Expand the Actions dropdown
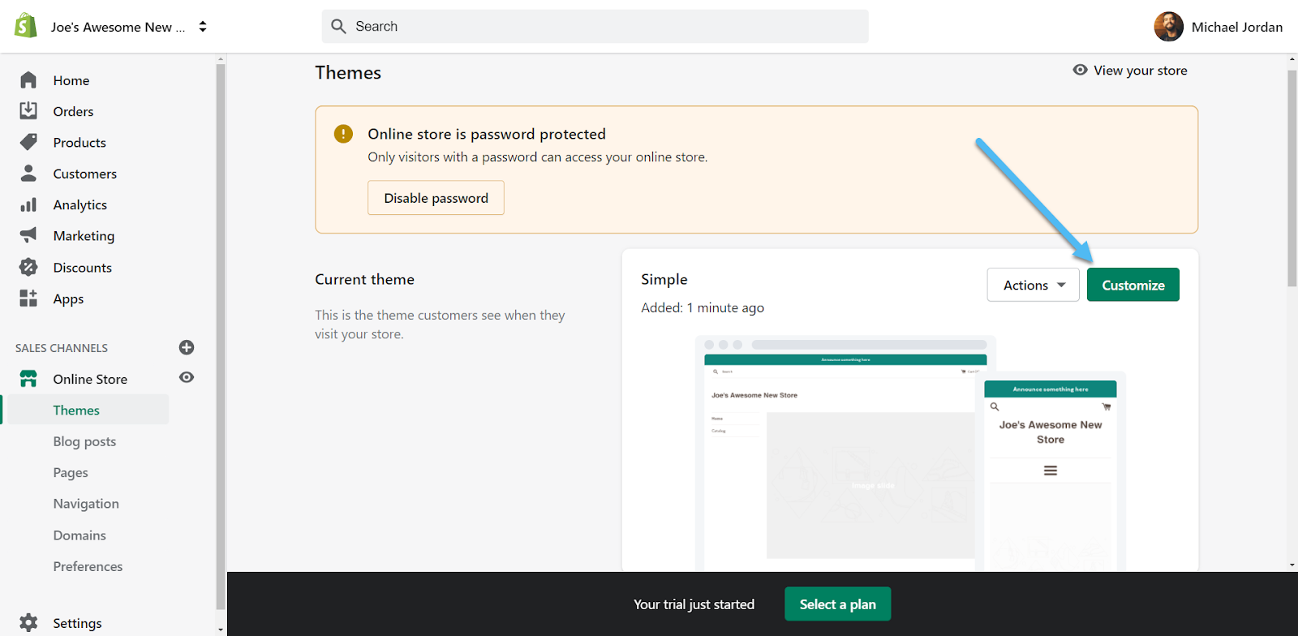Image resolution: width=1298 pixels, height=636 pixels. pos(1033,285)
